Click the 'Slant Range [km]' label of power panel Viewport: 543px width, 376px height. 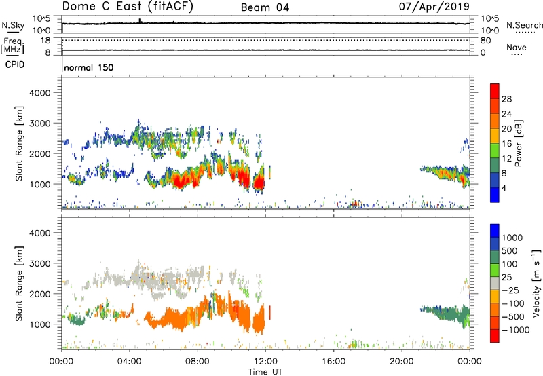[x=19, y=144]
